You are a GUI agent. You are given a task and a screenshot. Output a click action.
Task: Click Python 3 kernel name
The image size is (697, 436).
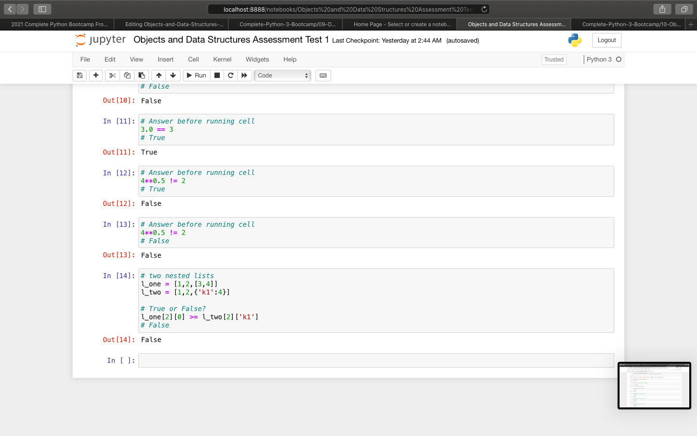pos(600,59)
